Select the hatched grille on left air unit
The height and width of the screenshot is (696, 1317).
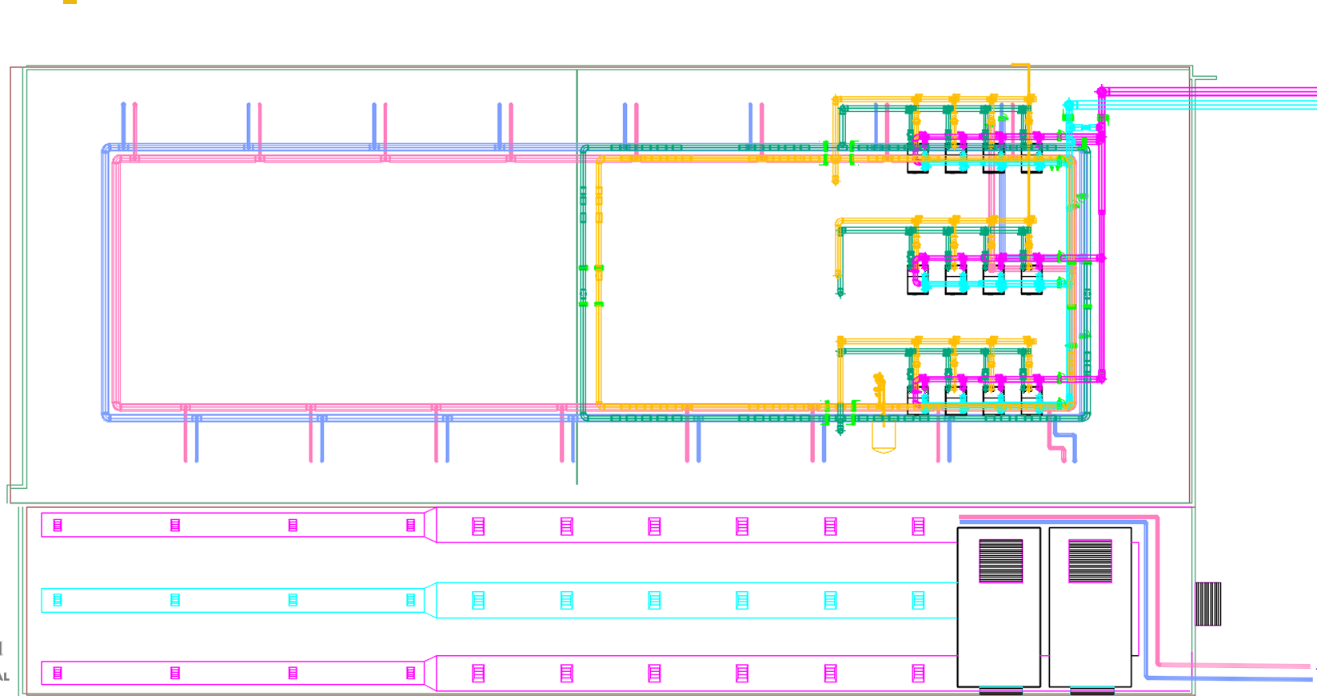1001,561
